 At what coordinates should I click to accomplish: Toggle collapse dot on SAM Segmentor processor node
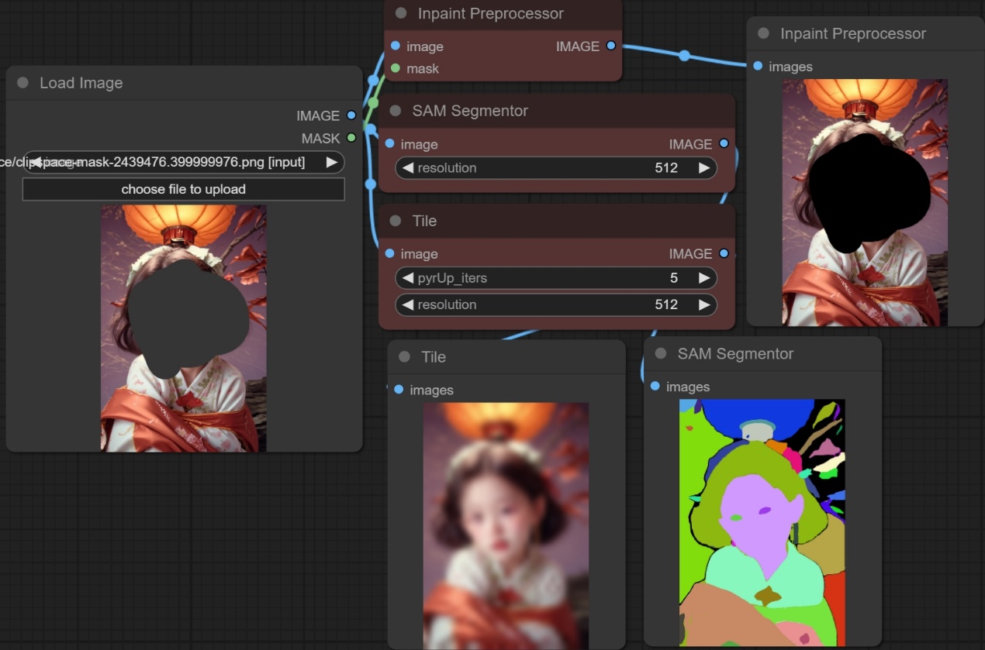(x=396, y=111)
